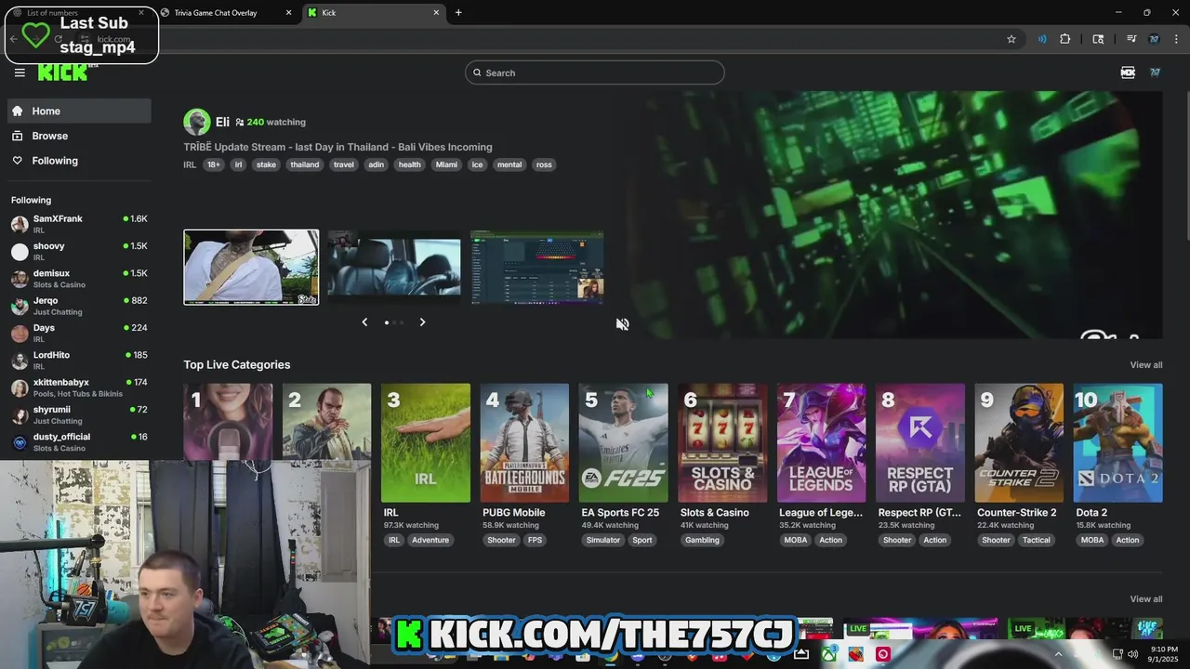Click the Gambling tag under Slots & Casino

(702, 540)
